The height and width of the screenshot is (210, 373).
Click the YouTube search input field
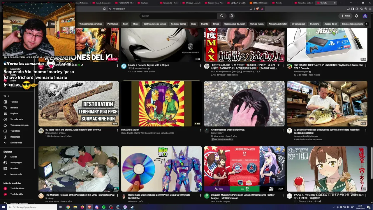tap(178, 16)
